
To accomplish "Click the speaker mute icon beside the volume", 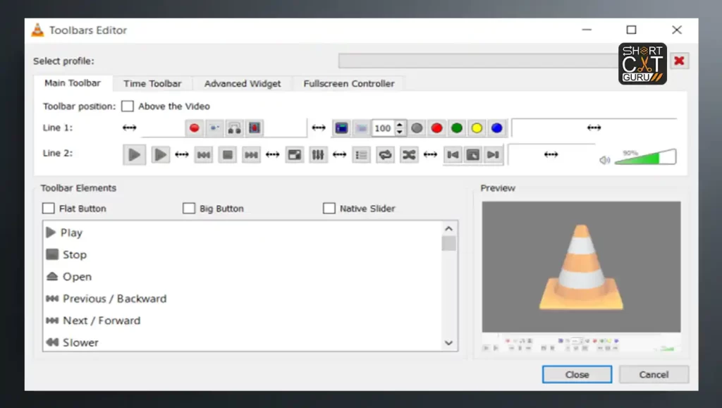I will [x=604, y=160].
